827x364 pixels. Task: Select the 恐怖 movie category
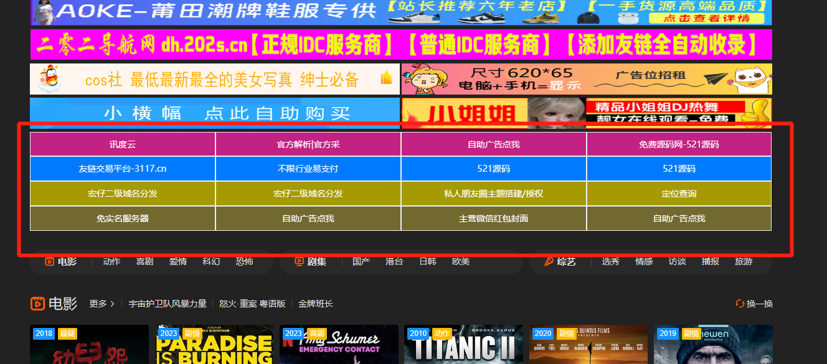click(245, 261)
